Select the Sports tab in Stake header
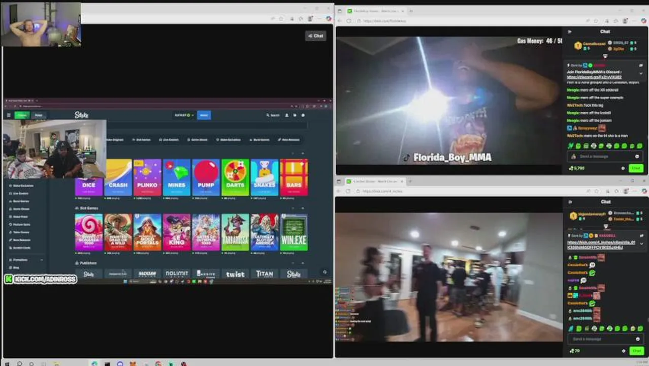The height and width of the screenshot is (366, 649). tap(39, 115)
